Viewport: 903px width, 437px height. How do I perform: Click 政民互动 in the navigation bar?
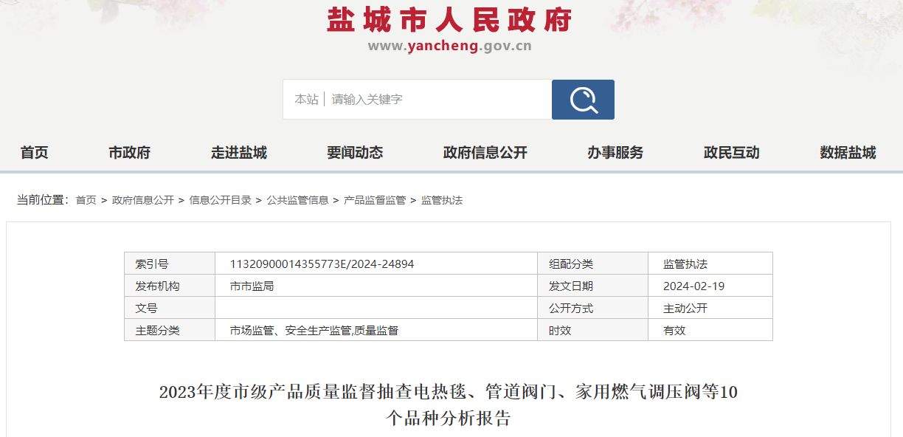[x=731, y=153]
